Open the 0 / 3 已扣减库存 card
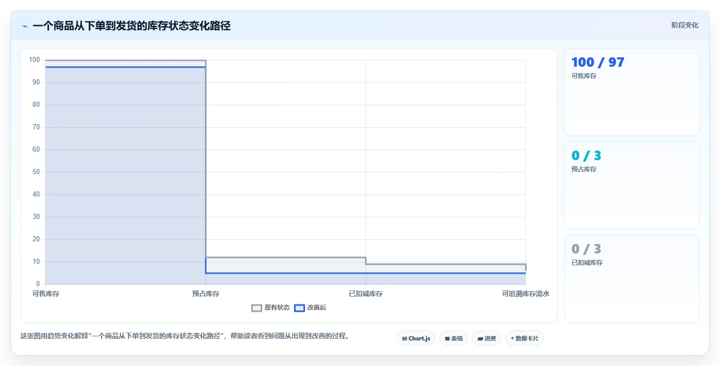Screen dimensions: 720x366 tap(631, 279)
